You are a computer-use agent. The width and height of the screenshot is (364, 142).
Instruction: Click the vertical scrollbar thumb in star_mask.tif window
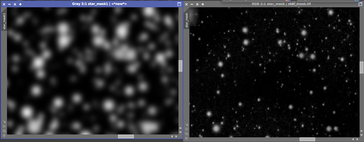[362, 67]
